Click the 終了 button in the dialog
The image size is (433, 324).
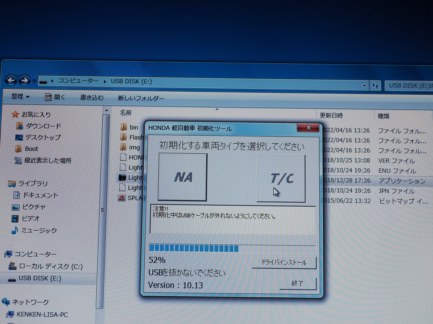coord(298,283)
